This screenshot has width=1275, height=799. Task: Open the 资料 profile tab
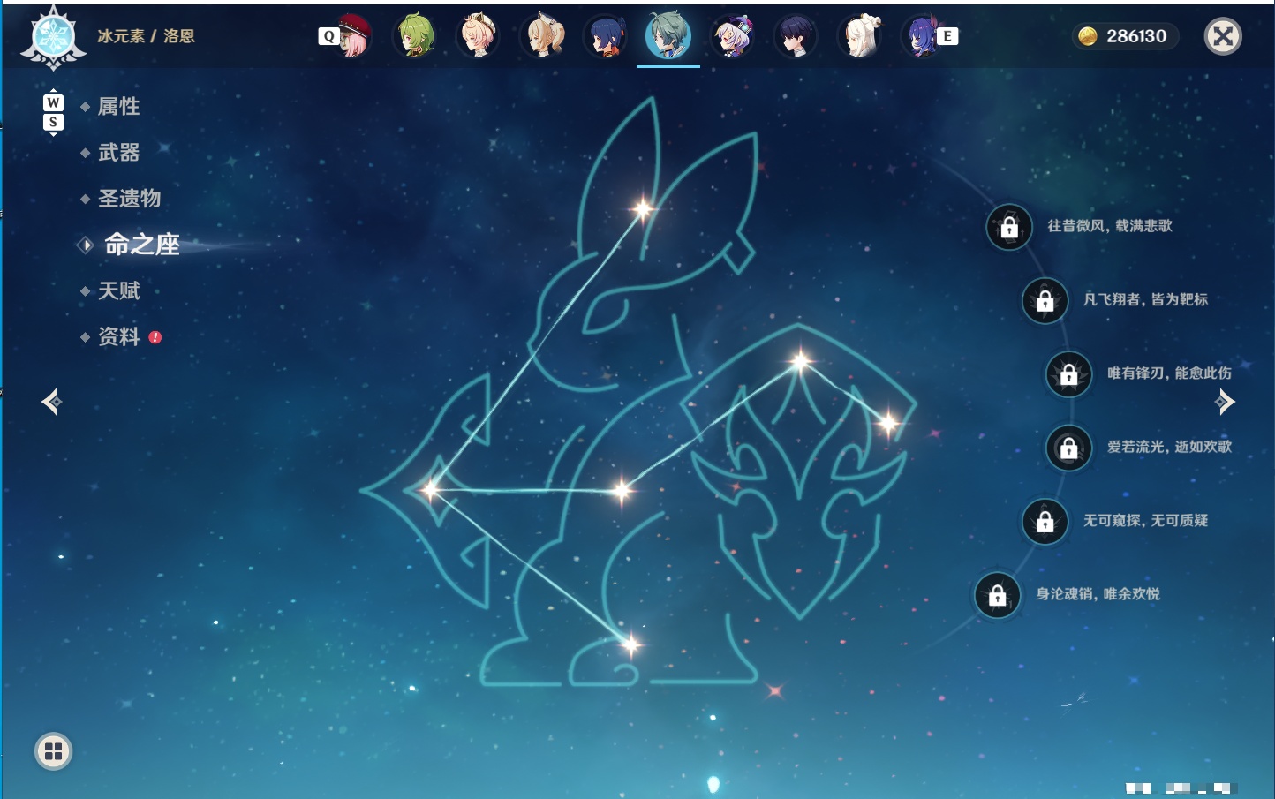pos(118,336)
